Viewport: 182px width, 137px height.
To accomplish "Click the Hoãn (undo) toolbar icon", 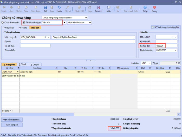I will pyautogui.click(x=59, y=8).
